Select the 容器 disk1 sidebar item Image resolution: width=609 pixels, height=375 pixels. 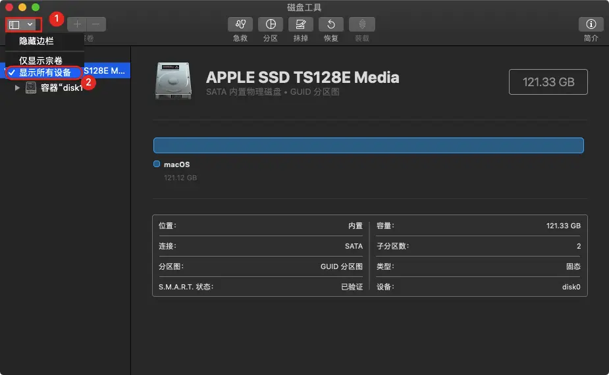click(x=61, y=88)
